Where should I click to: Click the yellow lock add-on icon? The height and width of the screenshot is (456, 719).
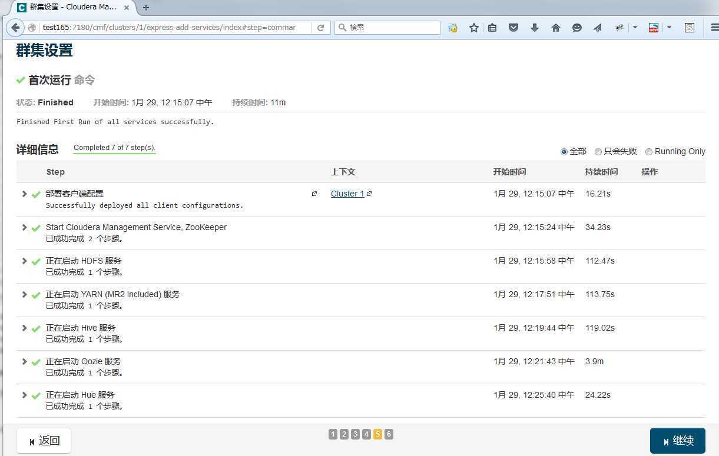pos(452,28)
